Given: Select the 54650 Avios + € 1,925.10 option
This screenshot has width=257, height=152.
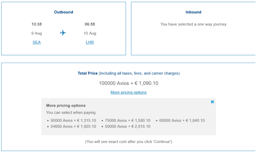Looking at the screenshot, I should [73, 126].
